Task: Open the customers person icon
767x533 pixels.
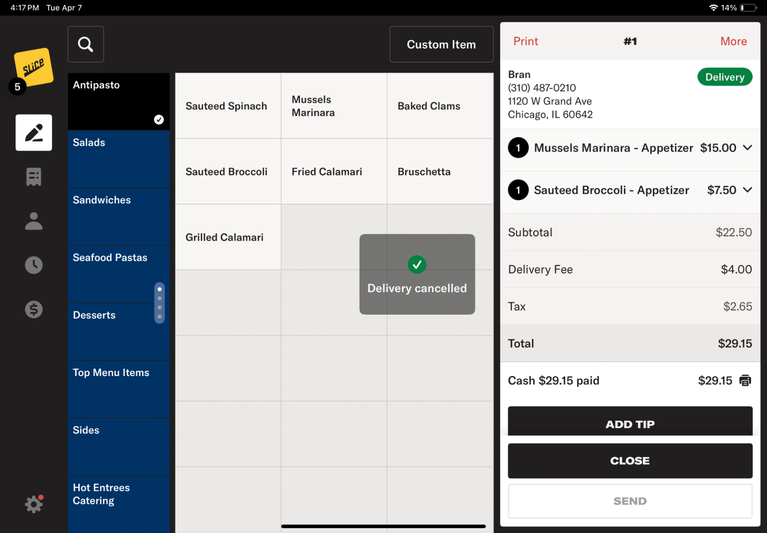Action: click(34, 221)
